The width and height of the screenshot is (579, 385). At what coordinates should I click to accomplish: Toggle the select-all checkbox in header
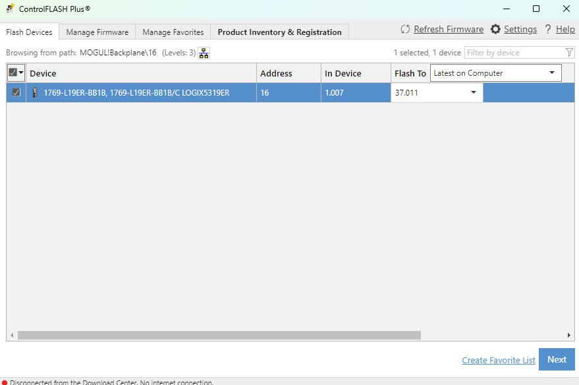point(13,73)
